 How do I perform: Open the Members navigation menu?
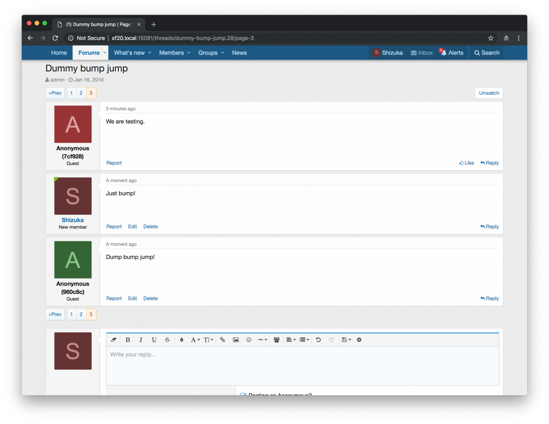click(171, 53)
